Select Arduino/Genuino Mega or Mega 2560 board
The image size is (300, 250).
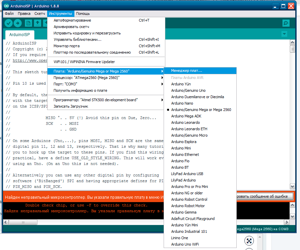click(200, 110)
